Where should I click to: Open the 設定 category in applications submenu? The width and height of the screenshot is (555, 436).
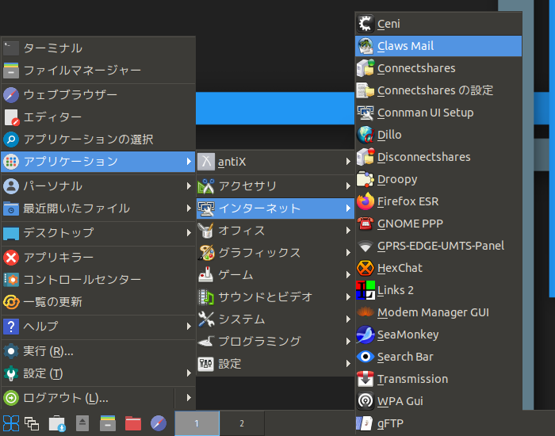click(x=275, y=364)
